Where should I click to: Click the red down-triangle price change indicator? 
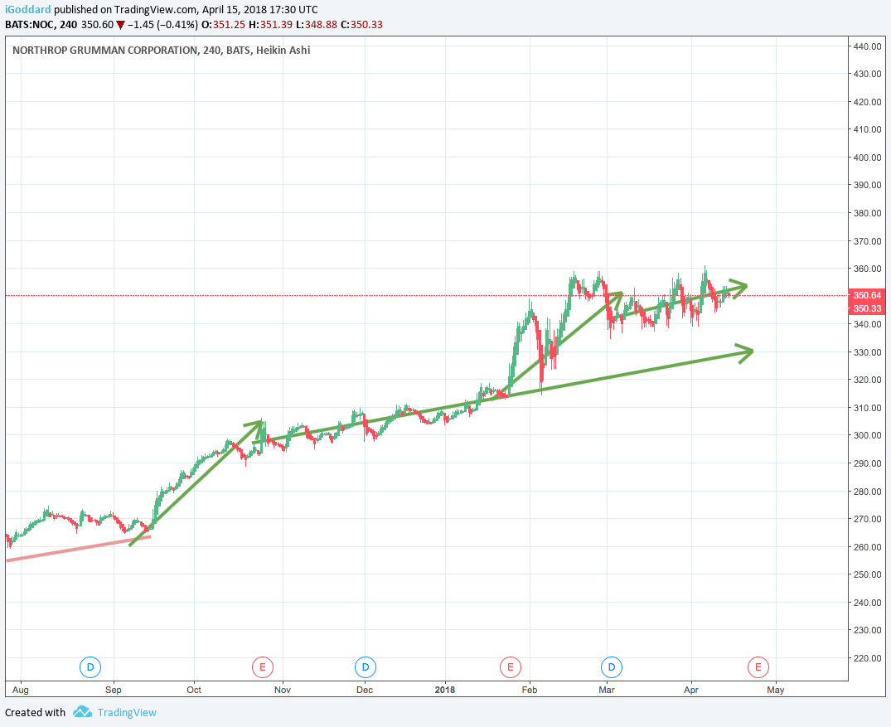pos(120,25)
